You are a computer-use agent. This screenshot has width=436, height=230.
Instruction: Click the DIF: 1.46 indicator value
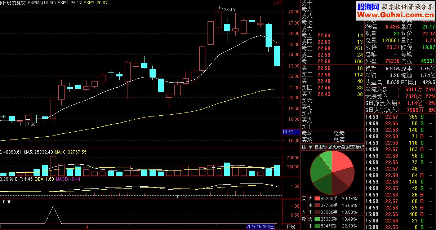point(23,179)
